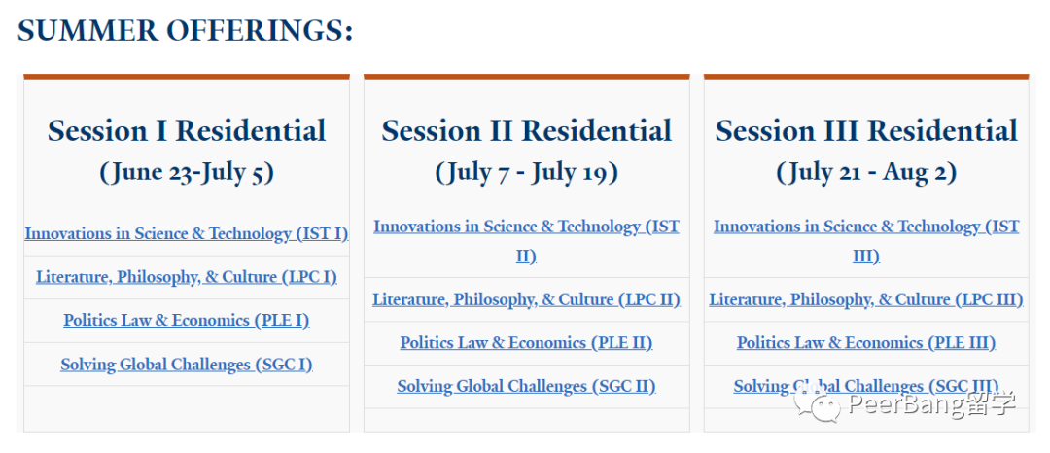Click the Session I Residential heading
This screenshot has height=453, width=1050.
[x=186, y=130]
